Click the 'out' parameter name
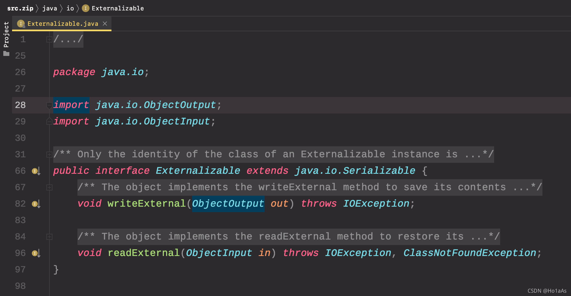The height and width of the screenshot is (296, 571). pyautogui.click(x=279, y=204)
